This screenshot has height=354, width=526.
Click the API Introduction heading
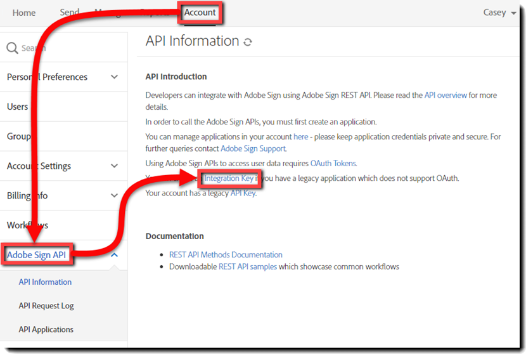point(176,77)
